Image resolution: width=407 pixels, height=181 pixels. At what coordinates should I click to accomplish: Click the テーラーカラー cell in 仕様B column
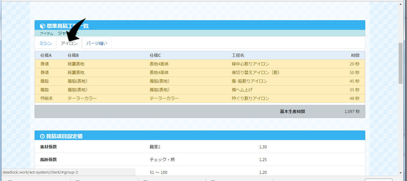click(x=82, y=98)
